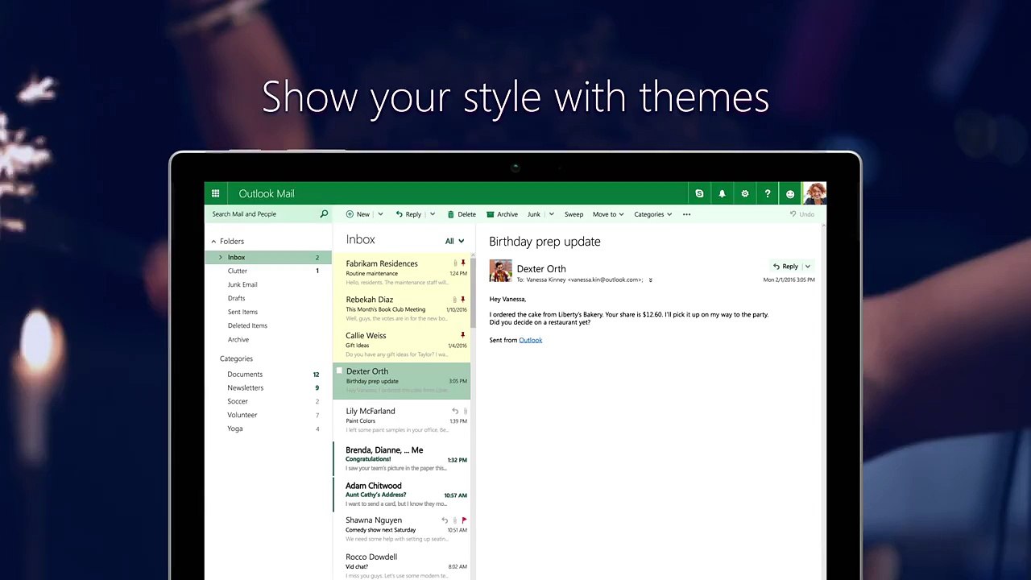
Task: Open the Move to dropdown
Action: [608, 214]
